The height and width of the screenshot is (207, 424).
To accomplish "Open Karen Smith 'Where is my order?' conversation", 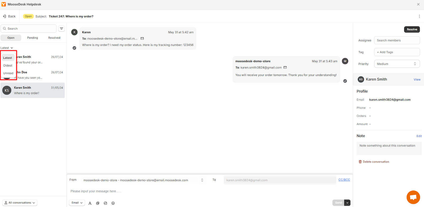I will click(33, 90).
